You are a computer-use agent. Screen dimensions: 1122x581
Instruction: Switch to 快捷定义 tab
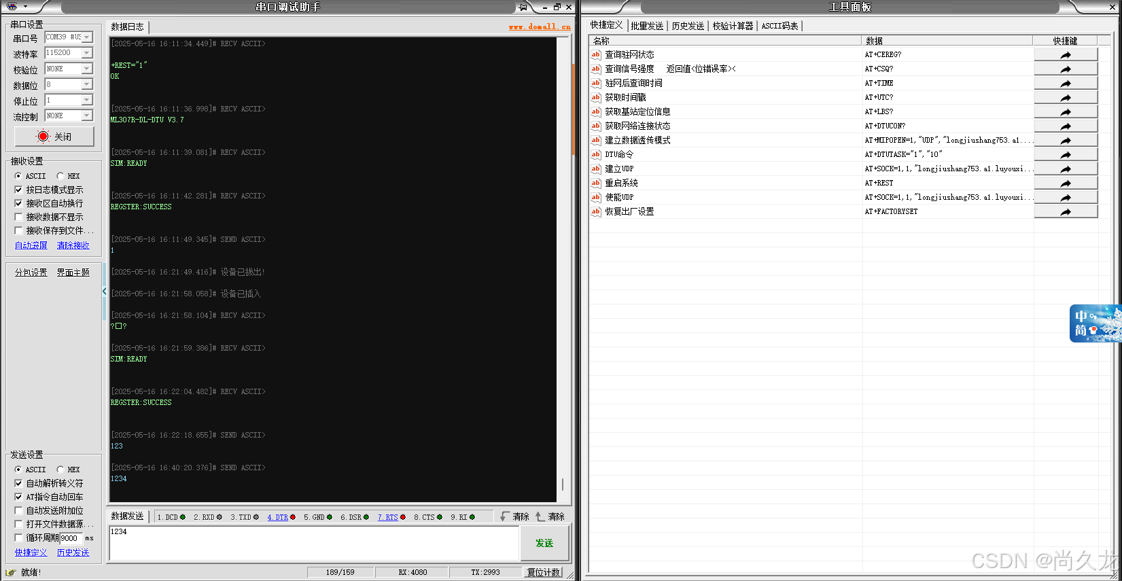pyautogui.click(x=606, y=25)
